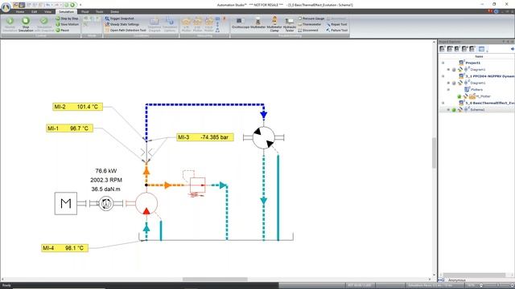Click the Name column header

(479, 56)
